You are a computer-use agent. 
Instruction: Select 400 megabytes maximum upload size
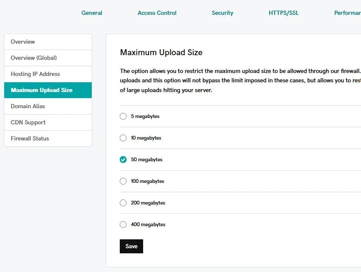pos(123,224)
